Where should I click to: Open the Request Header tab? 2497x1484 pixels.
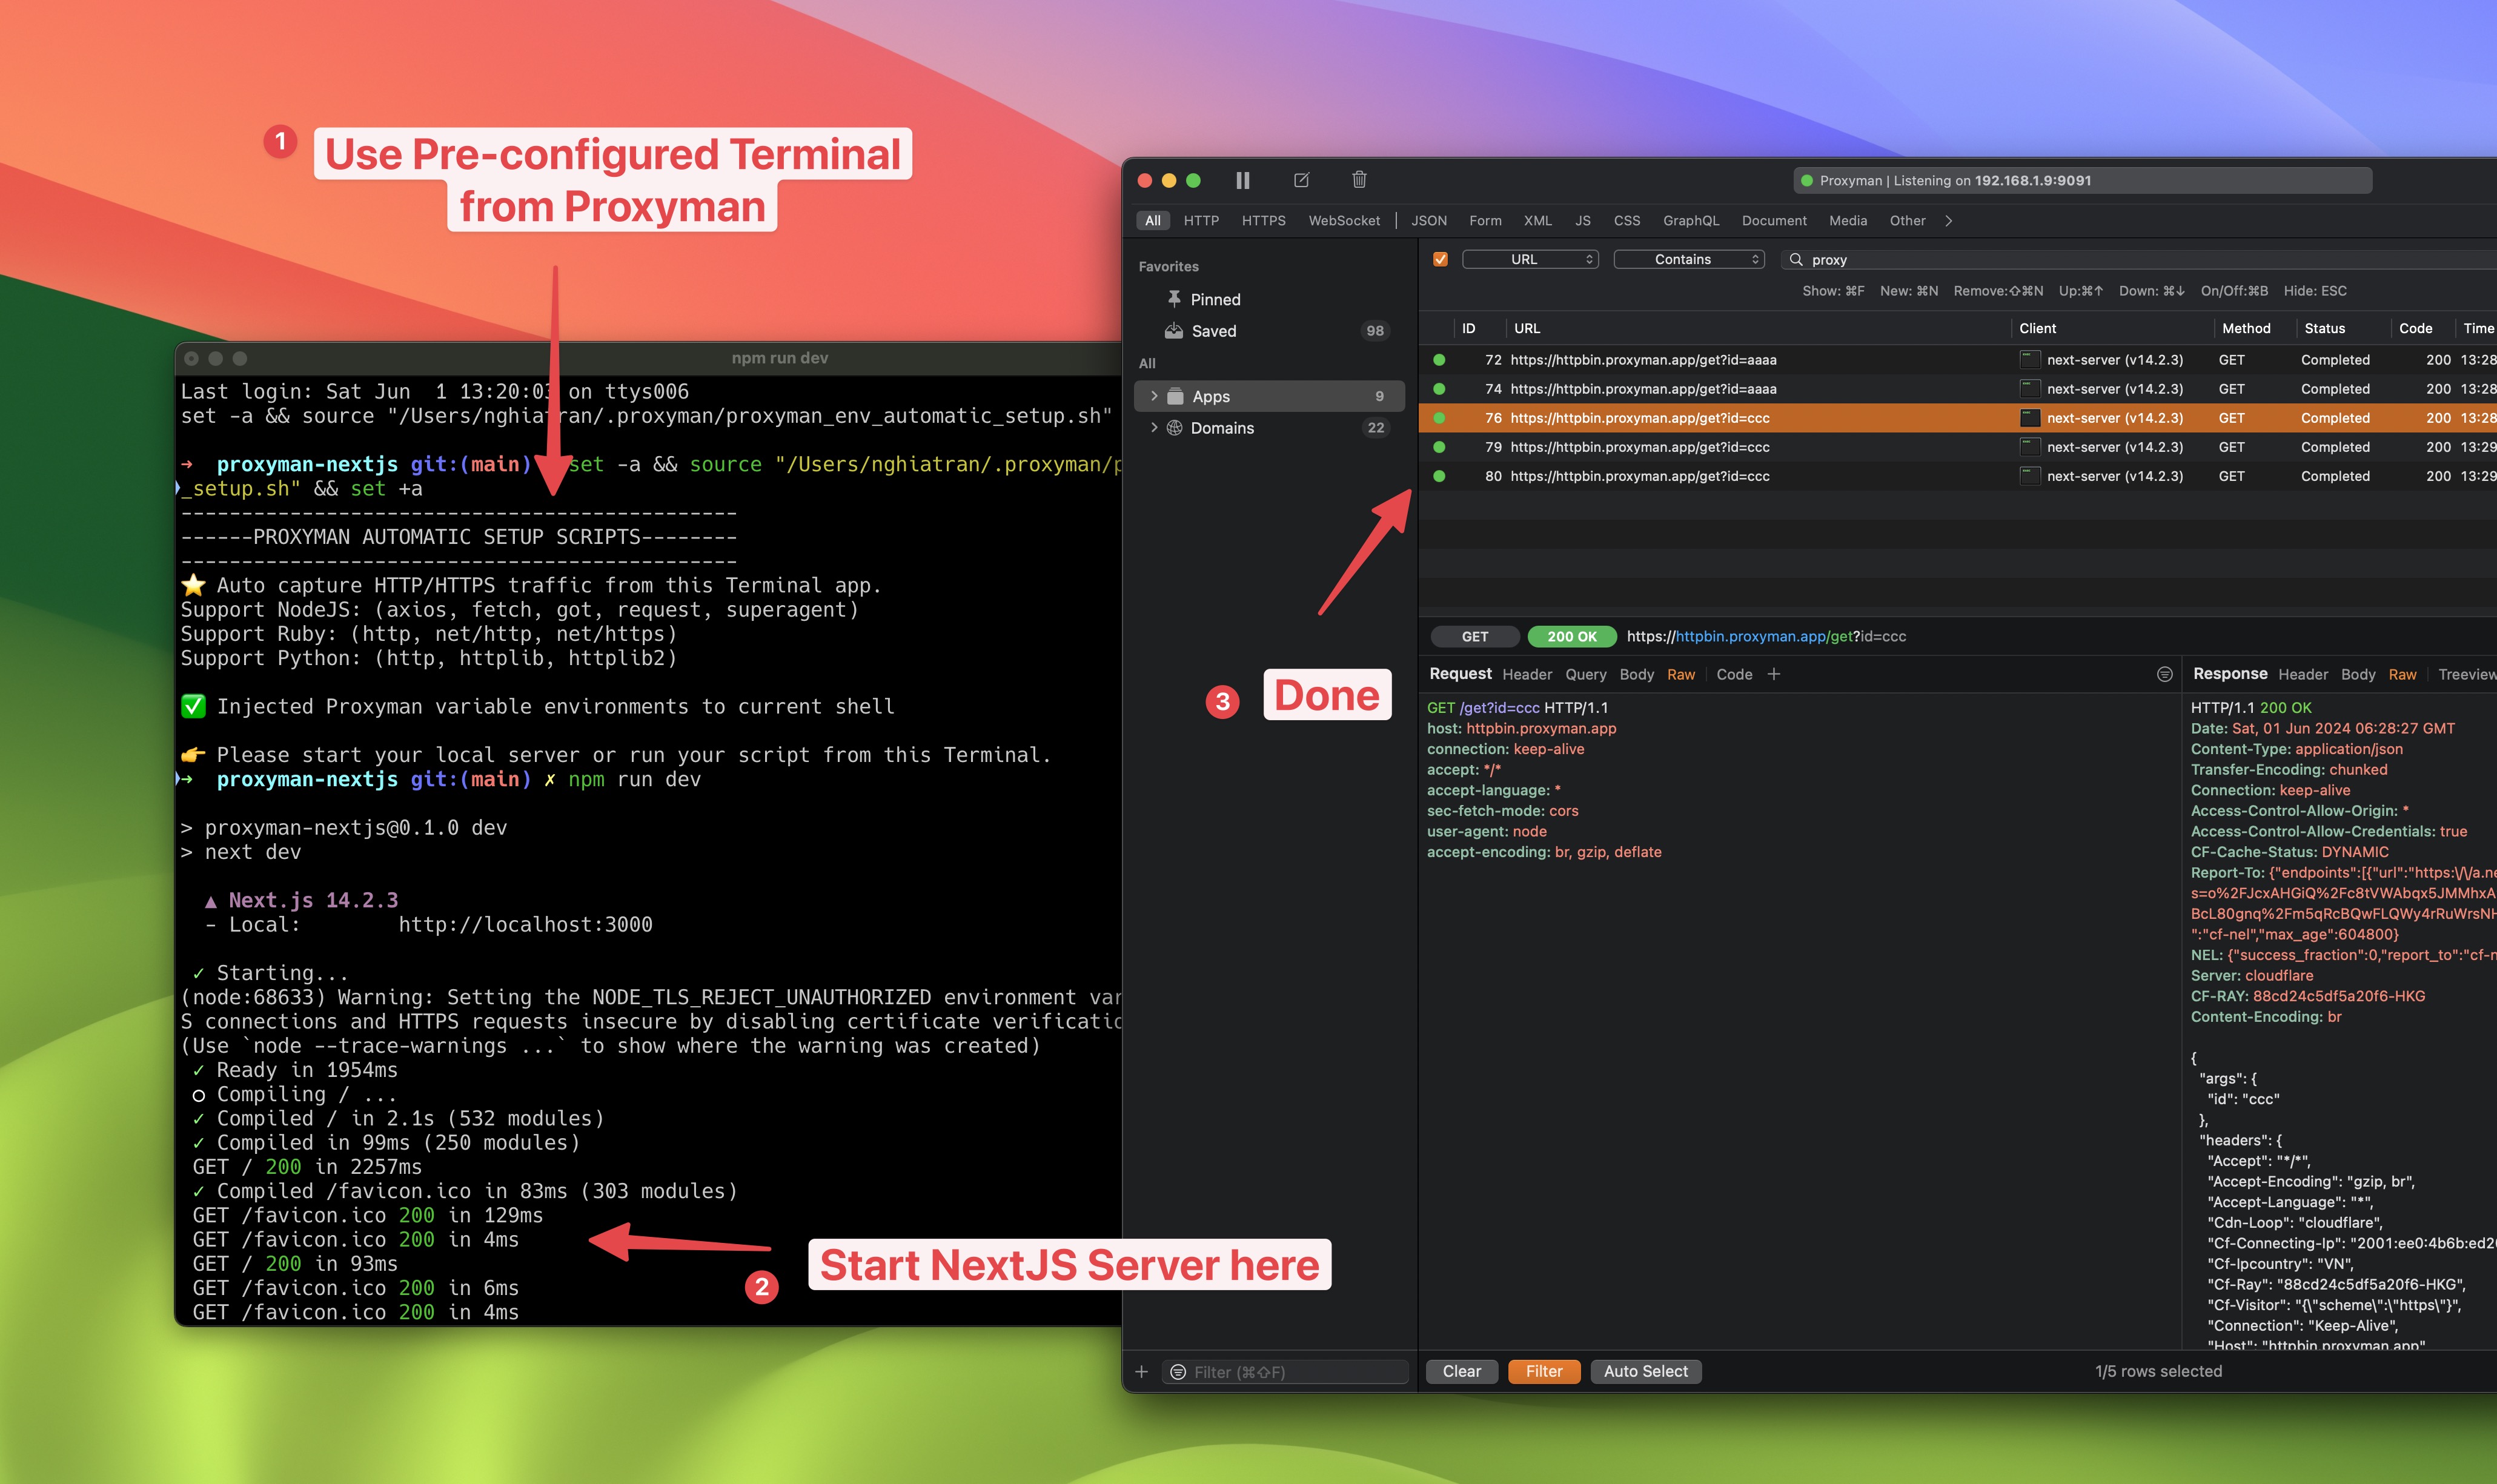[x=1526, y=674]
